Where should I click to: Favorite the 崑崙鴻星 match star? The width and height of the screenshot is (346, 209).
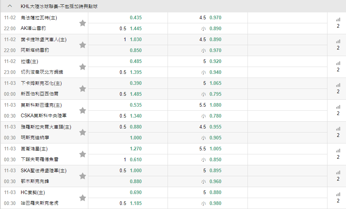[x=83, y=154]
